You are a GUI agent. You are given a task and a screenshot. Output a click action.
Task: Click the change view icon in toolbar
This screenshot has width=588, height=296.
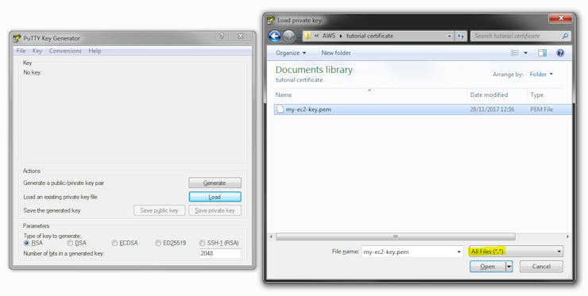click(515, 53)
